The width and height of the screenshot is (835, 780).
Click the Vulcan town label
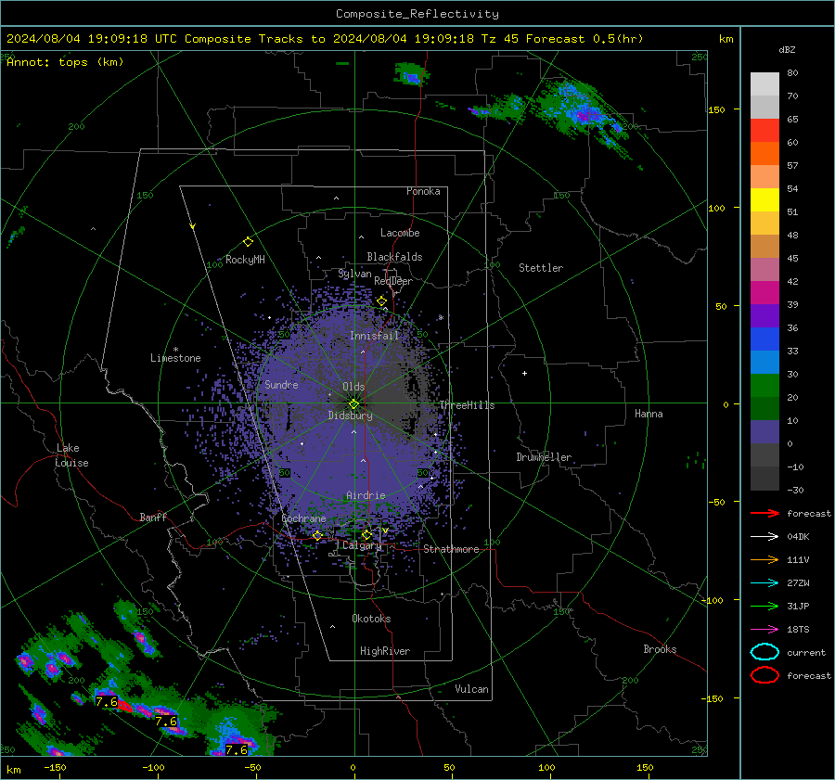pyautogui.click(x=471, y=689)
